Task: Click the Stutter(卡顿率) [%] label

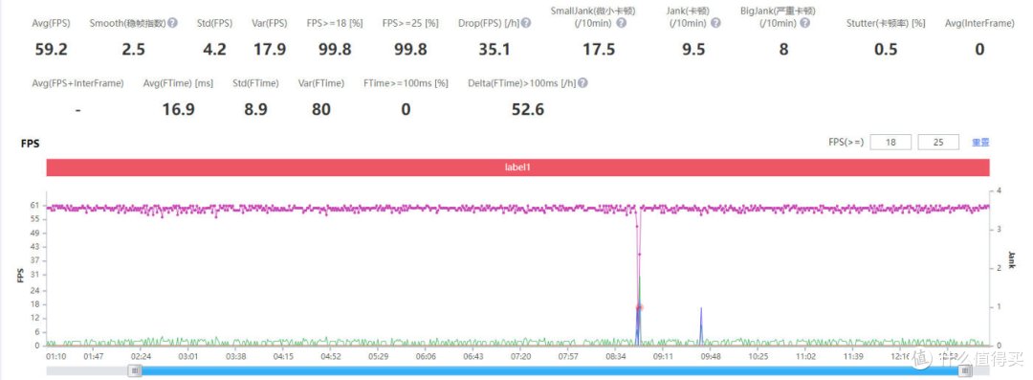Action: tap(886, 23)
